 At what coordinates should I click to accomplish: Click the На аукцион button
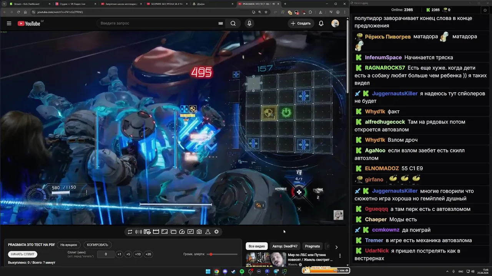[68, 245]
